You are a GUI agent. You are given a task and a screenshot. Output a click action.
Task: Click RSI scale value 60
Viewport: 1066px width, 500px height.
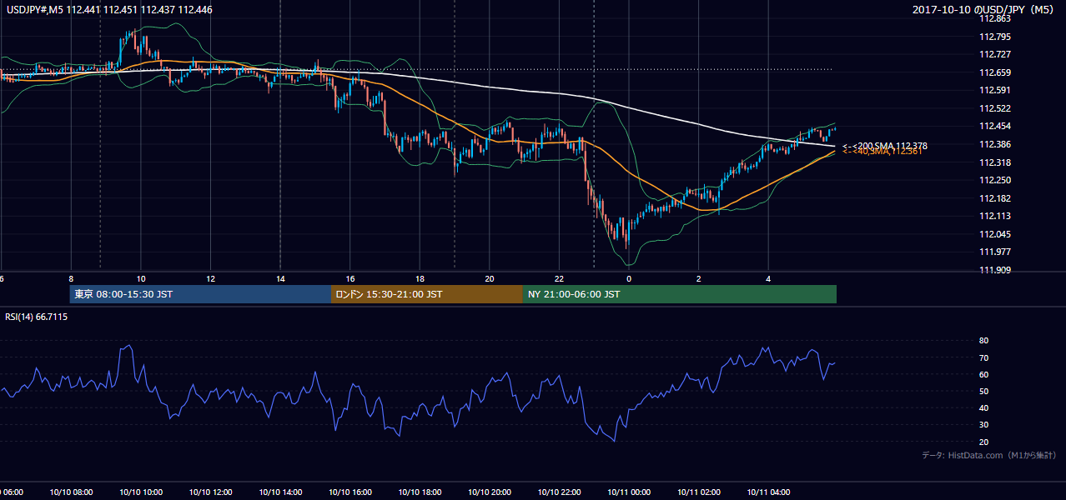pos(983,374)
